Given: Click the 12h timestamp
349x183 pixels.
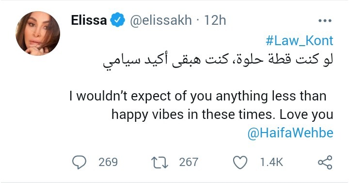Looking at the screenshot, I should pos(215,20).
